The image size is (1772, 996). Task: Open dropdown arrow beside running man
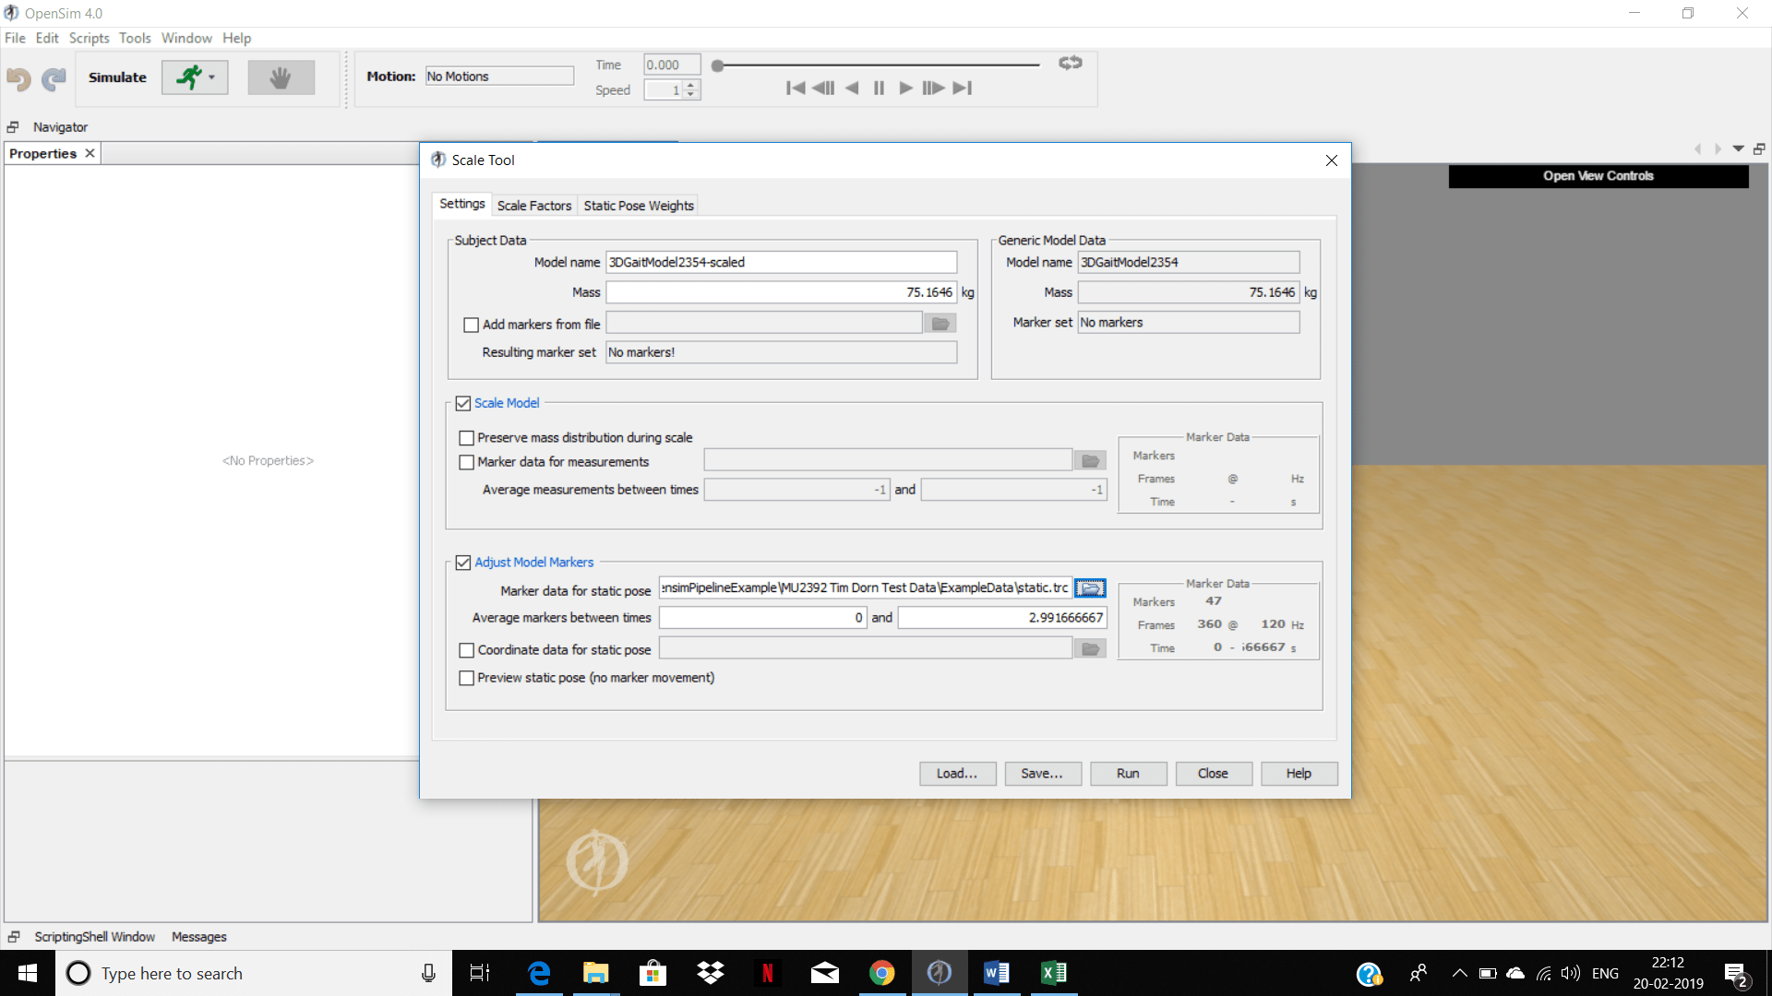pos(212,77)
